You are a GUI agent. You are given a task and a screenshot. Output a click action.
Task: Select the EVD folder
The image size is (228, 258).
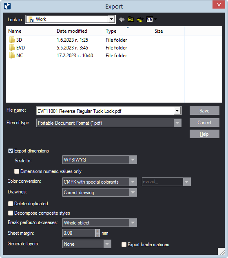tap(20, 48)
